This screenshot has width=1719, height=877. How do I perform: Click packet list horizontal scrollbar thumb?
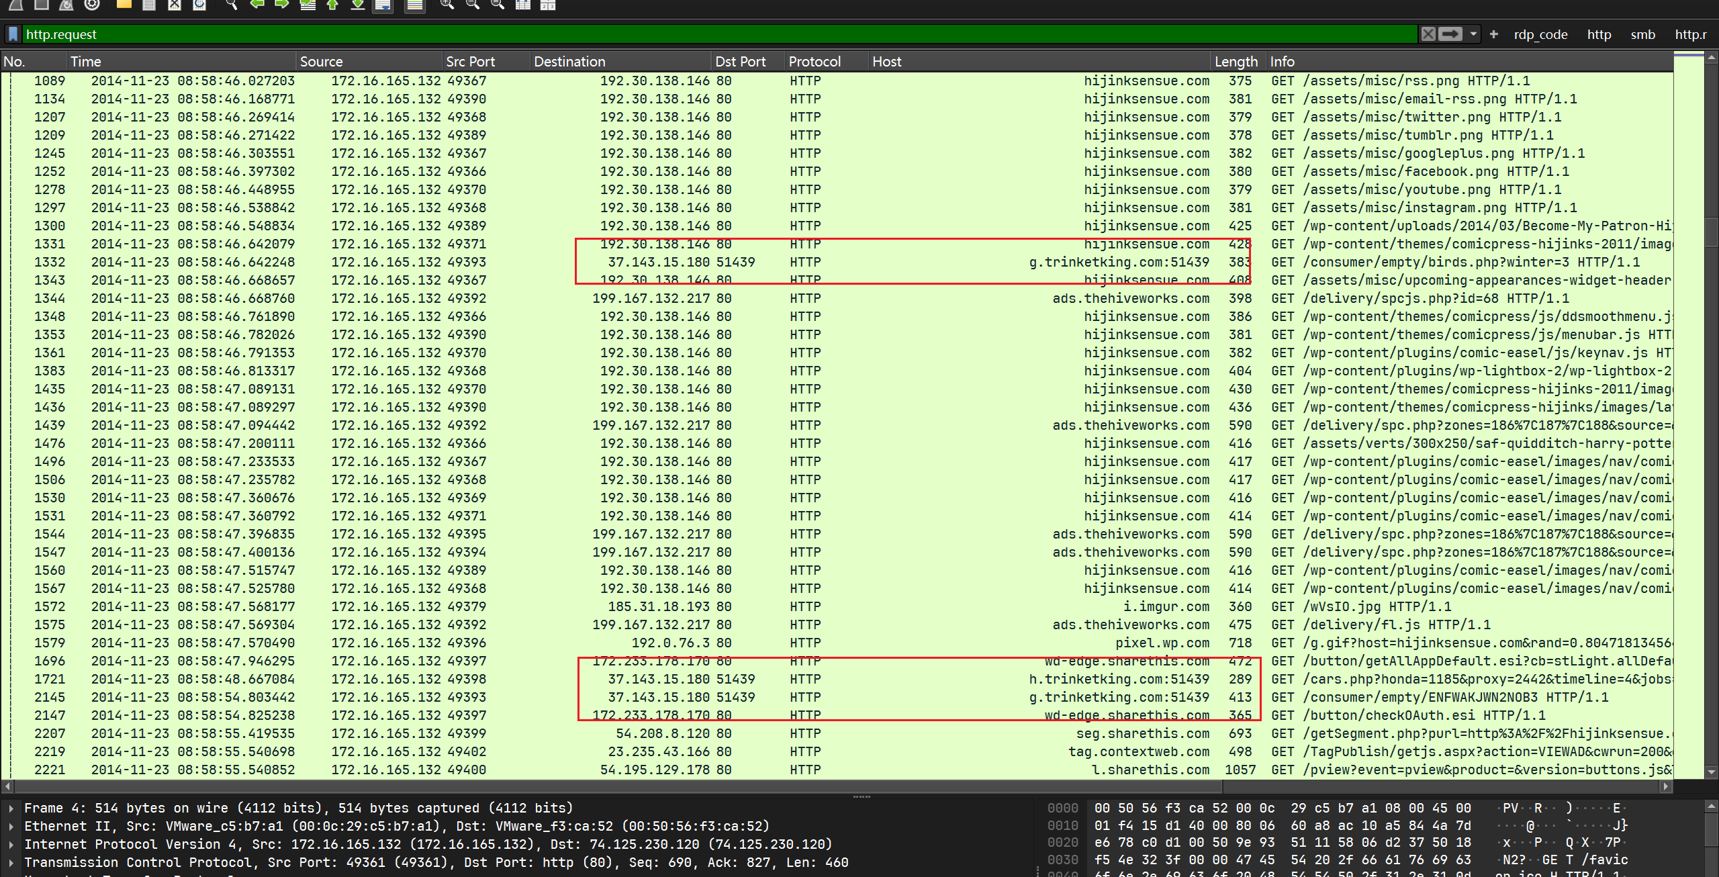(x=618, y=786)
